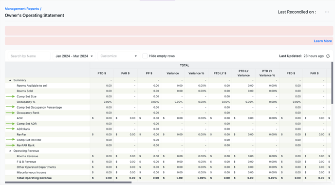Go to the Management Reports breadcrumb

click(22, 9)
